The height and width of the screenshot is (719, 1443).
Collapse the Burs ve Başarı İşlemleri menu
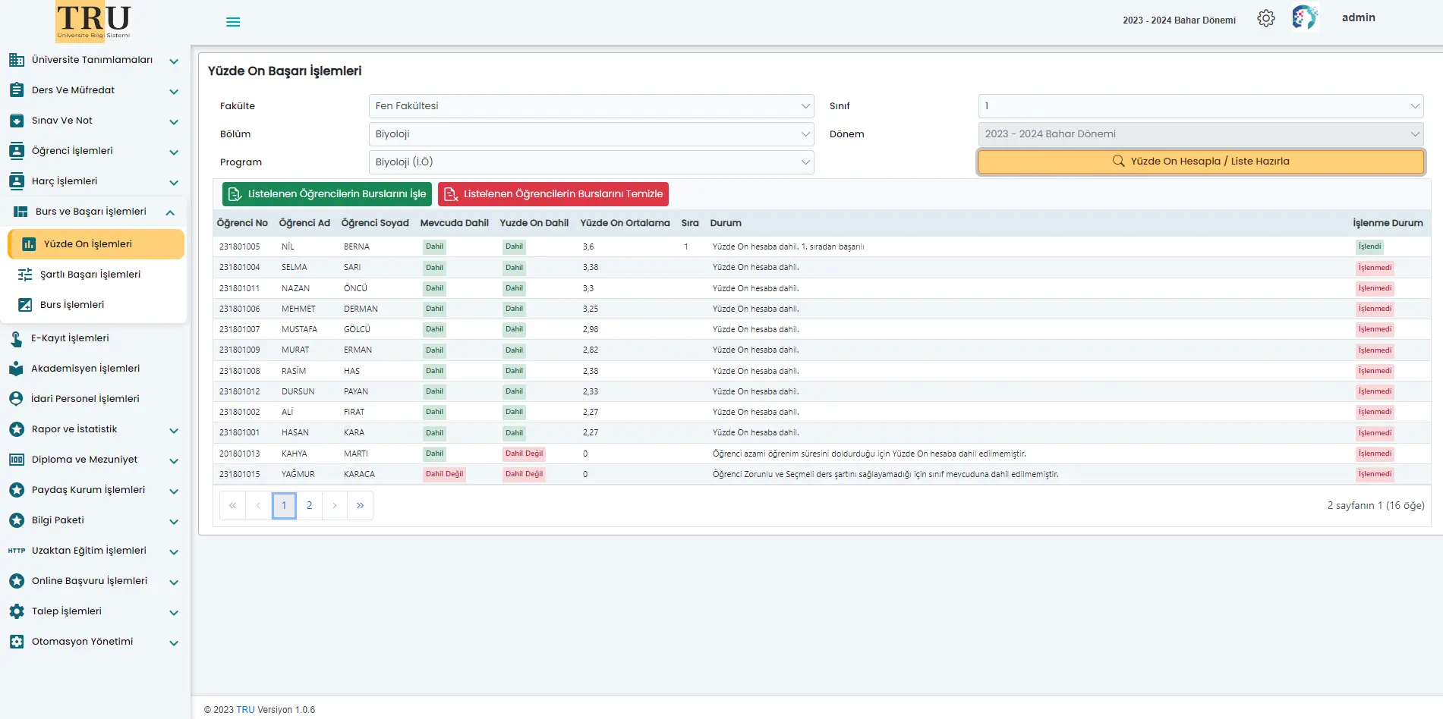tap(170, 212)
